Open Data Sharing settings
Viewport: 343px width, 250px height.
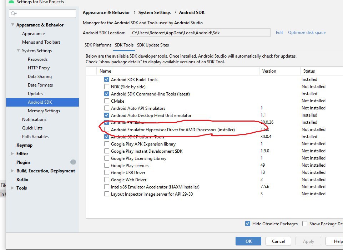click(40, 76)
